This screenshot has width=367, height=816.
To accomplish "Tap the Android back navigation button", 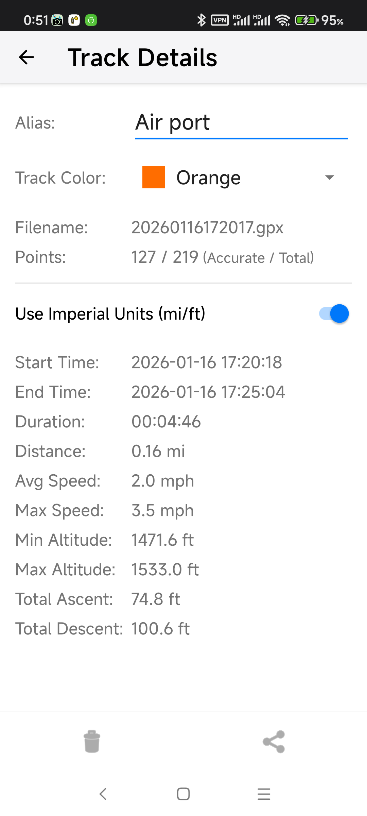I will point(103,794).
